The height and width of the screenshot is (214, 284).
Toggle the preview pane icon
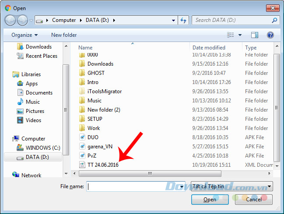[255, 35]
